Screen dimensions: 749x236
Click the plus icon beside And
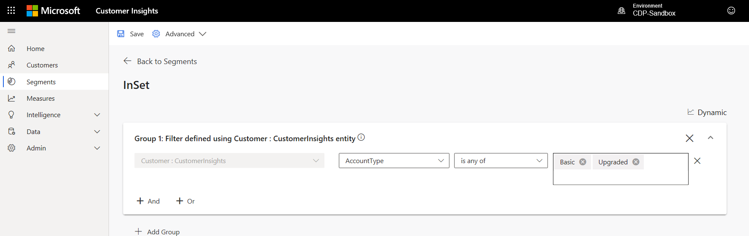(x=140, y=201)
